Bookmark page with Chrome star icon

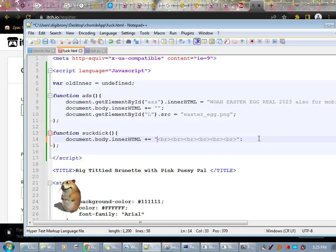(284, 17)
